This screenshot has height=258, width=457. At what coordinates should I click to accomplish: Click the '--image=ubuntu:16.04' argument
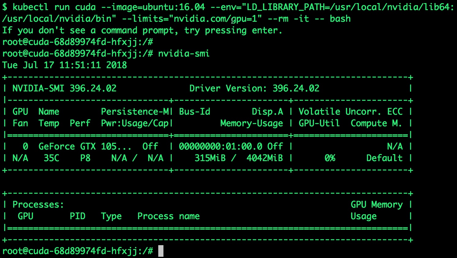153,7
